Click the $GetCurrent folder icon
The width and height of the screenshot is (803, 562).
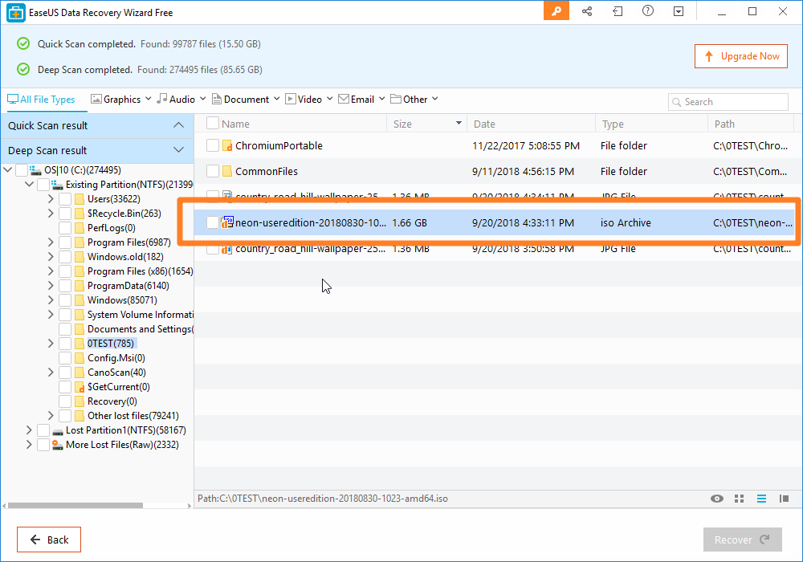79,387
